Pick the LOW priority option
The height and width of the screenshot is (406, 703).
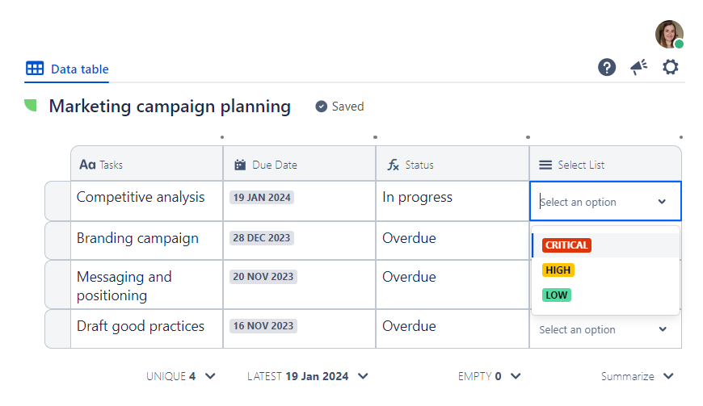557,295
